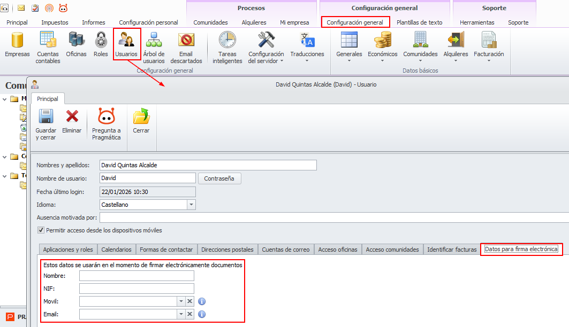Open the Acceso oficinas tab

337,250
